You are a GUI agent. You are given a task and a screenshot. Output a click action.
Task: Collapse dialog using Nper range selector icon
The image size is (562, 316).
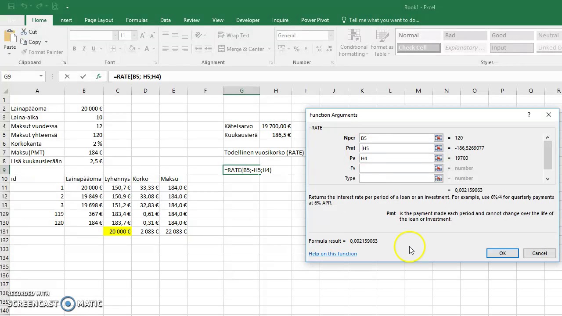[x=438, y=138]
